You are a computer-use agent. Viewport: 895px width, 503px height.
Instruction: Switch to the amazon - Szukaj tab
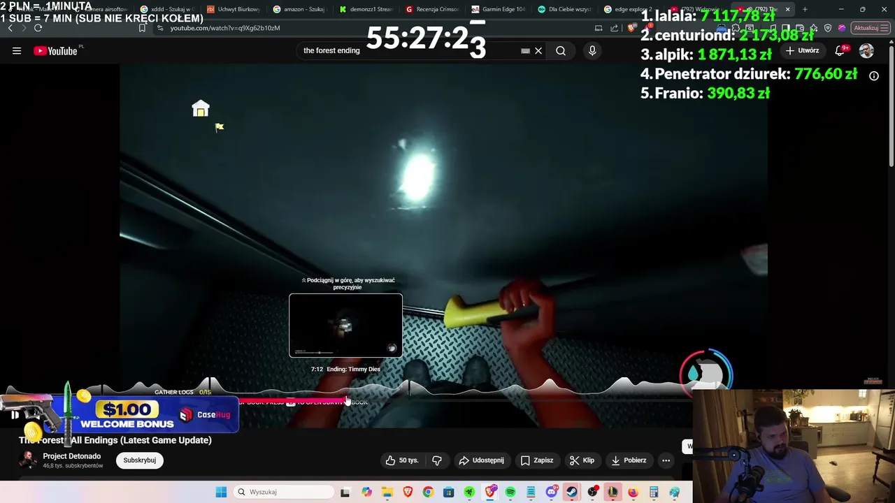[x=299, y=9]
